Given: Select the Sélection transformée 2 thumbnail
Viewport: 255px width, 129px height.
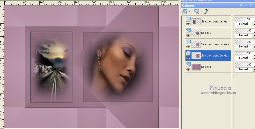Looking at the screenshot, I should 196,45.
